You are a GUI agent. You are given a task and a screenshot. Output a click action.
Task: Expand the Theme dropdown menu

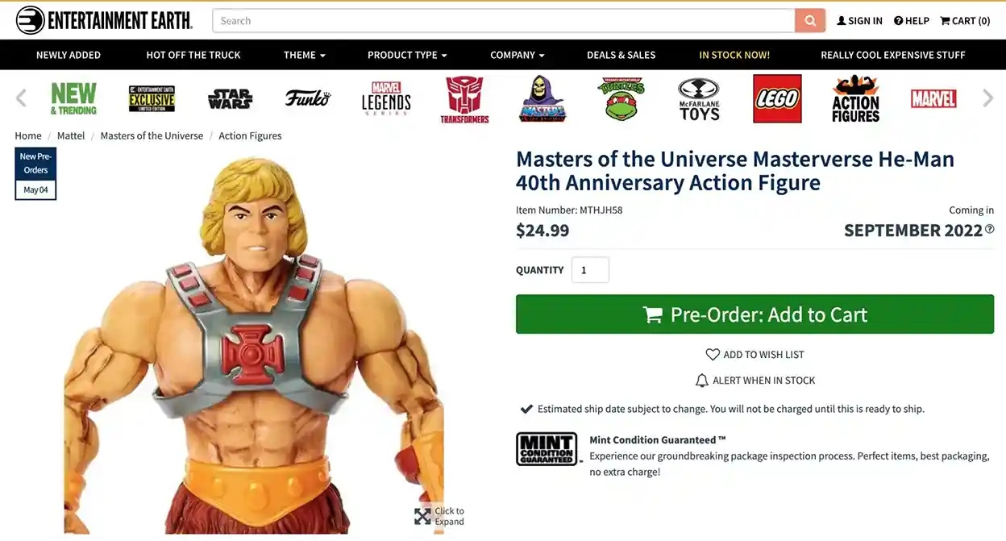[304, 55]
